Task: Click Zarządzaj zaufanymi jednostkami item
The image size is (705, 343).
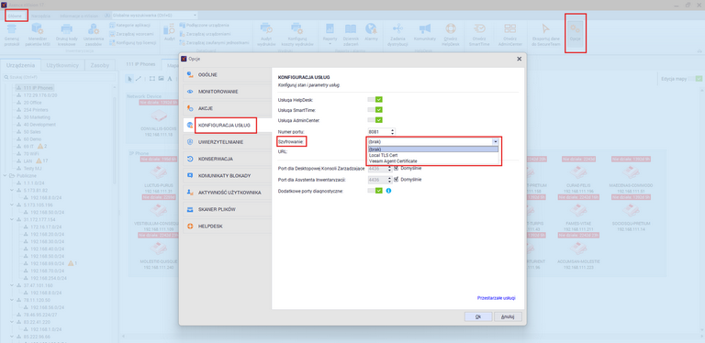Action: [x=214, y=43]
